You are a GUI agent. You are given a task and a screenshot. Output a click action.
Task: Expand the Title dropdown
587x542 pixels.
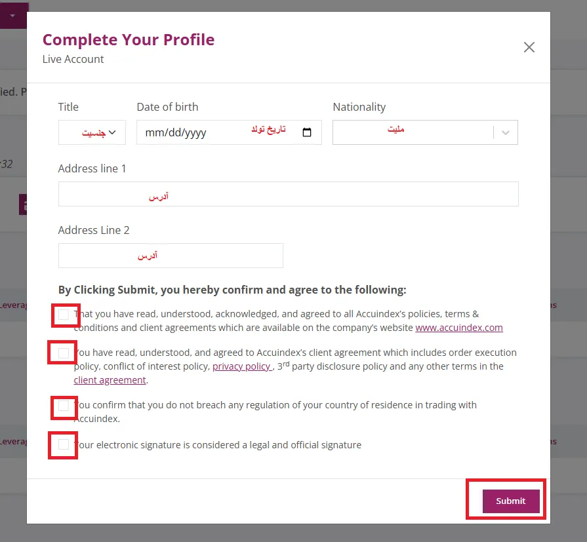91,132
